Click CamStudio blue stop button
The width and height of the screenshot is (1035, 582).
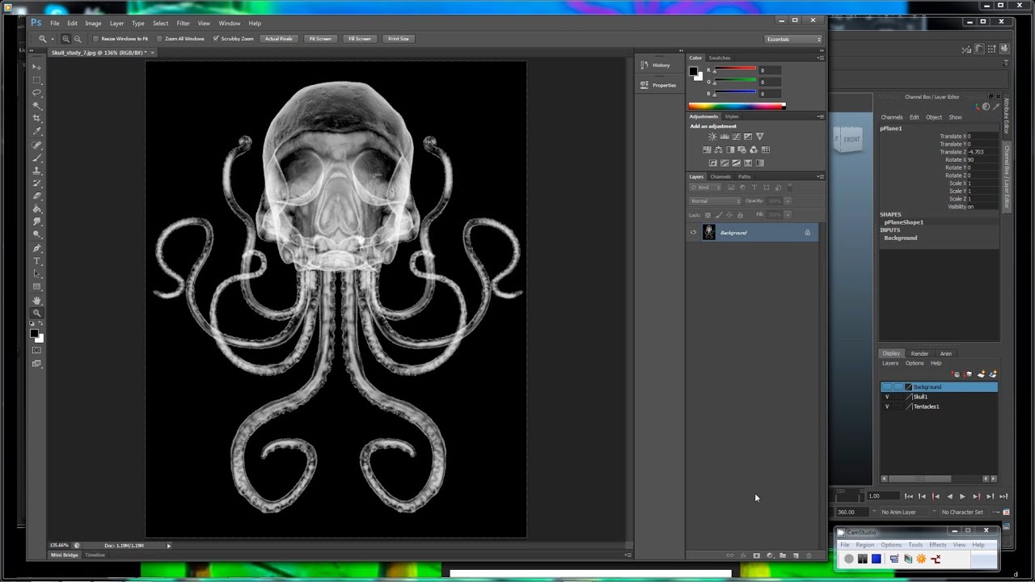point(877,559)
